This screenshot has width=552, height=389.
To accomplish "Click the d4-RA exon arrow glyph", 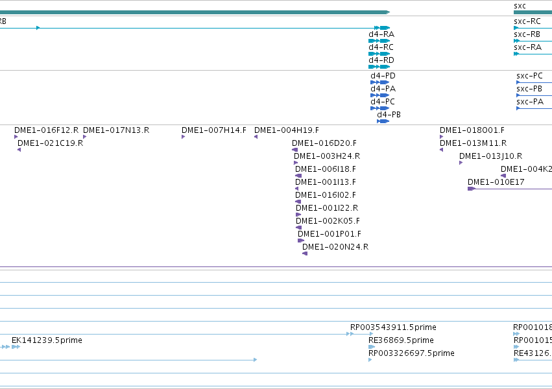I will point(379,41).
